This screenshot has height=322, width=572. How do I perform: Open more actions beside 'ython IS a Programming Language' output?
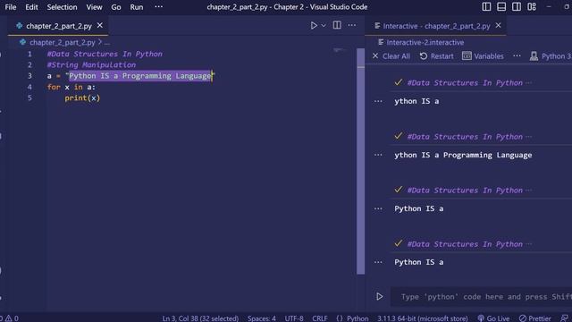click(x=378, y=155)
